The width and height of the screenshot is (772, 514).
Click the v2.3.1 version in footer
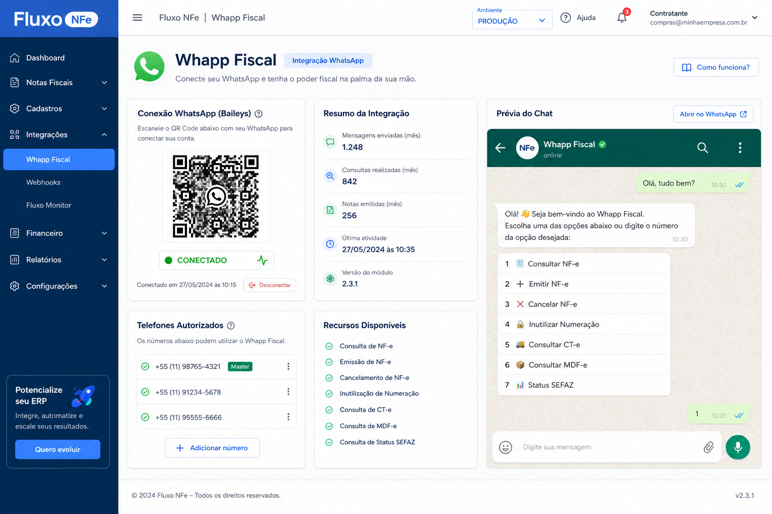(x=744, y=495)
